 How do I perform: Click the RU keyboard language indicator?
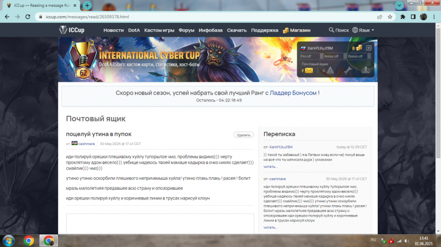[373, 240]
